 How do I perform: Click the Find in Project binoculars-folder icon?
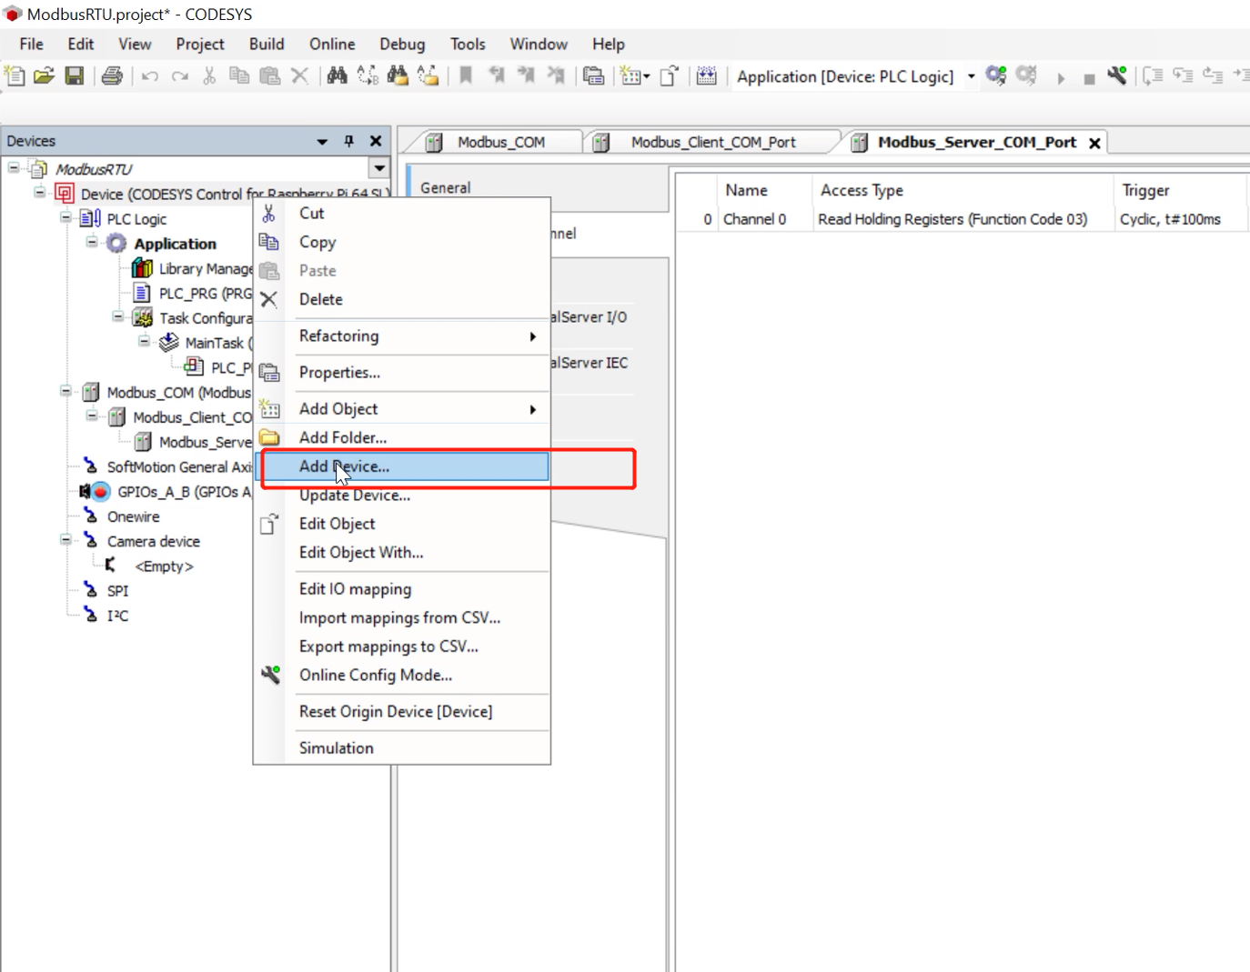pos(398,76)
